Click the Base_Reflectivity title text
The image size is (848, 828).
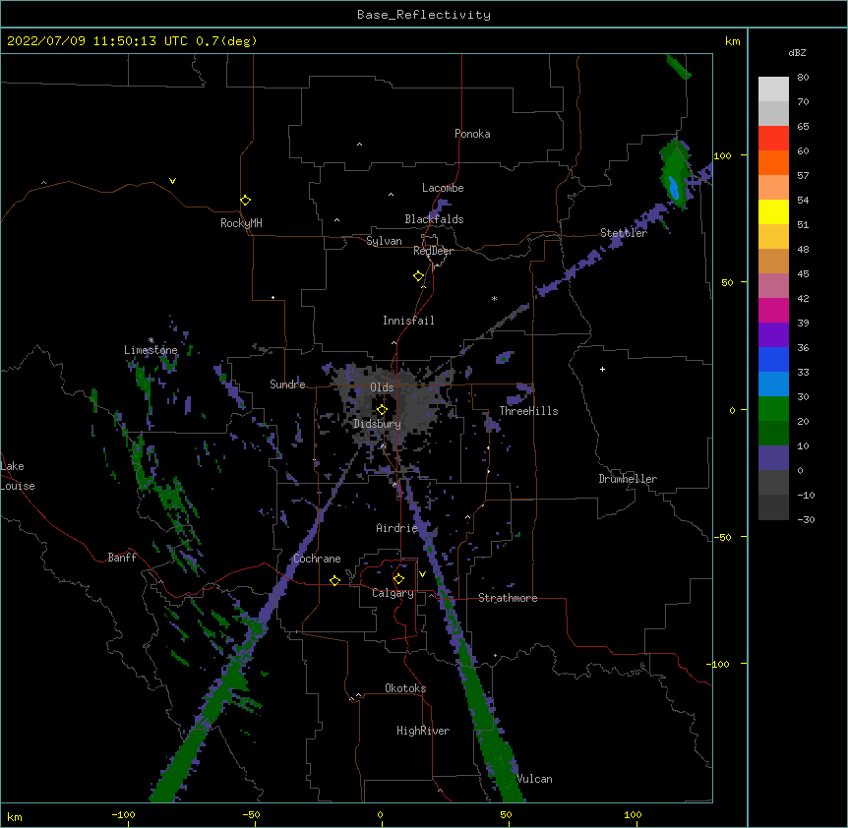pyautogui.click(x=424, y=15)
